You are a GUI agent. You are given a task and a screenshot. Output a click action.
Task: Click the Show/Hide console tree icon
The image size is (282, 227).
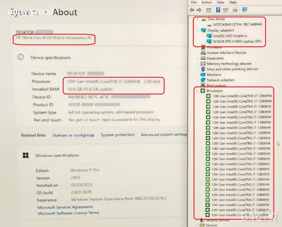tap(209, 10)
